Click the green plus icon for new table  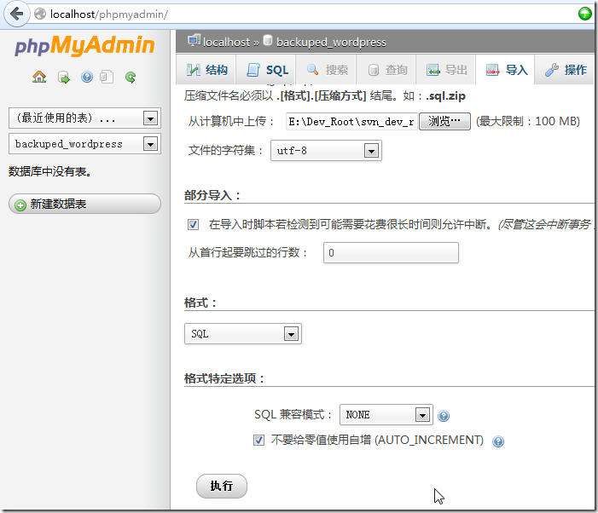tap(20, 205)
